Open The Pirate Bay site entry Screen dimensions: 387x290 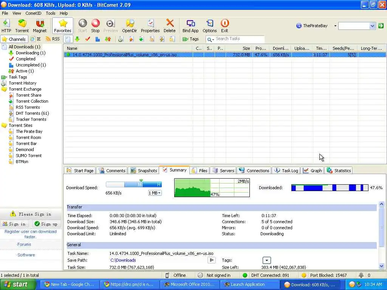pos(29,131)
